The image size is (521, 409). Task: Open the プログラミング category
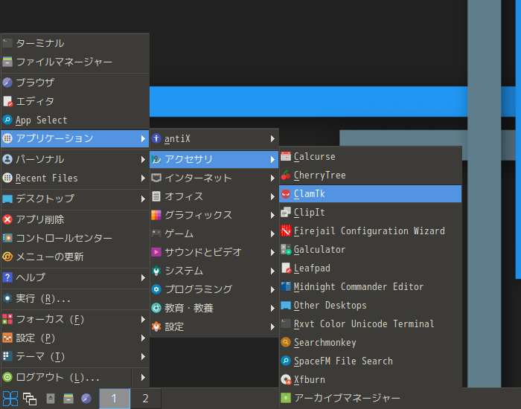[214, 289]
